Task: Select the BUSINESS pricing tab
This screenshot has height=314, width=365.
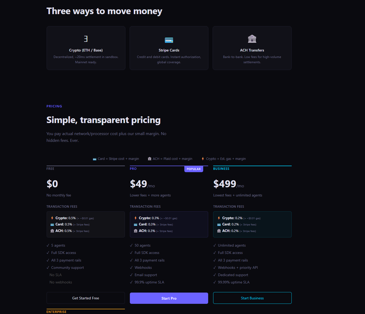Action: click(x=221, y=168)
